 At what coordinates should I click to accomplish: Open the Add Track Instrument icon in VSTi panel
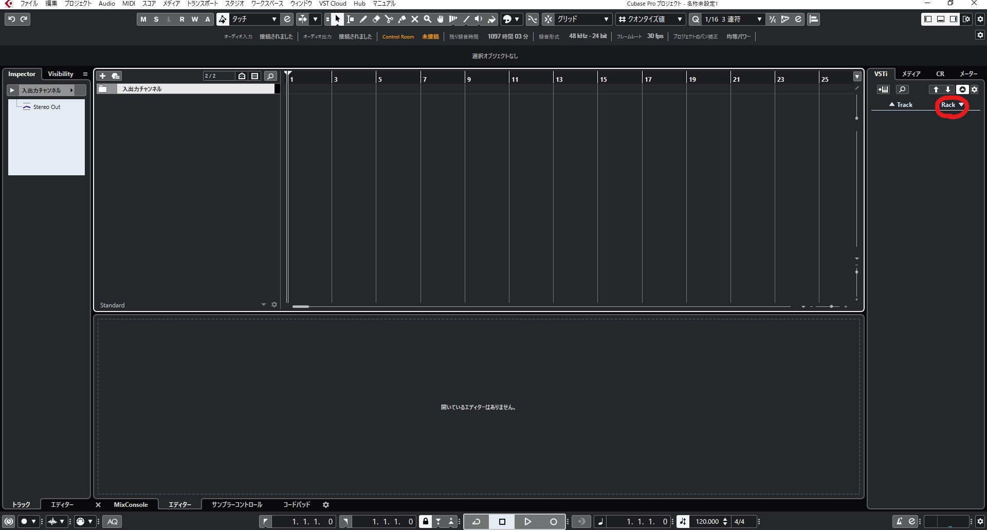tap(884, 89)
